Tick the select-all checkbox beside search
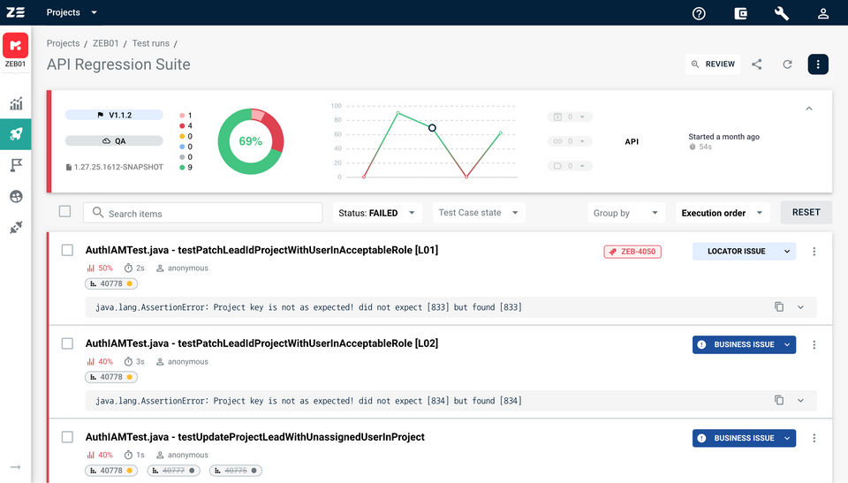The height and width of the screenshot is (483, 848). pyautogui.click(x=64, y=212)
